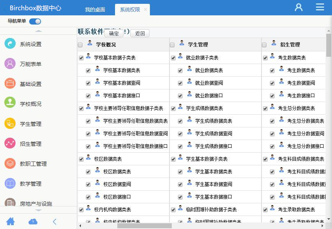Check the 招生管理 header checkbox
Image resolution: width=332 pixels, height=229 pixels.
(x=264, y=45)
